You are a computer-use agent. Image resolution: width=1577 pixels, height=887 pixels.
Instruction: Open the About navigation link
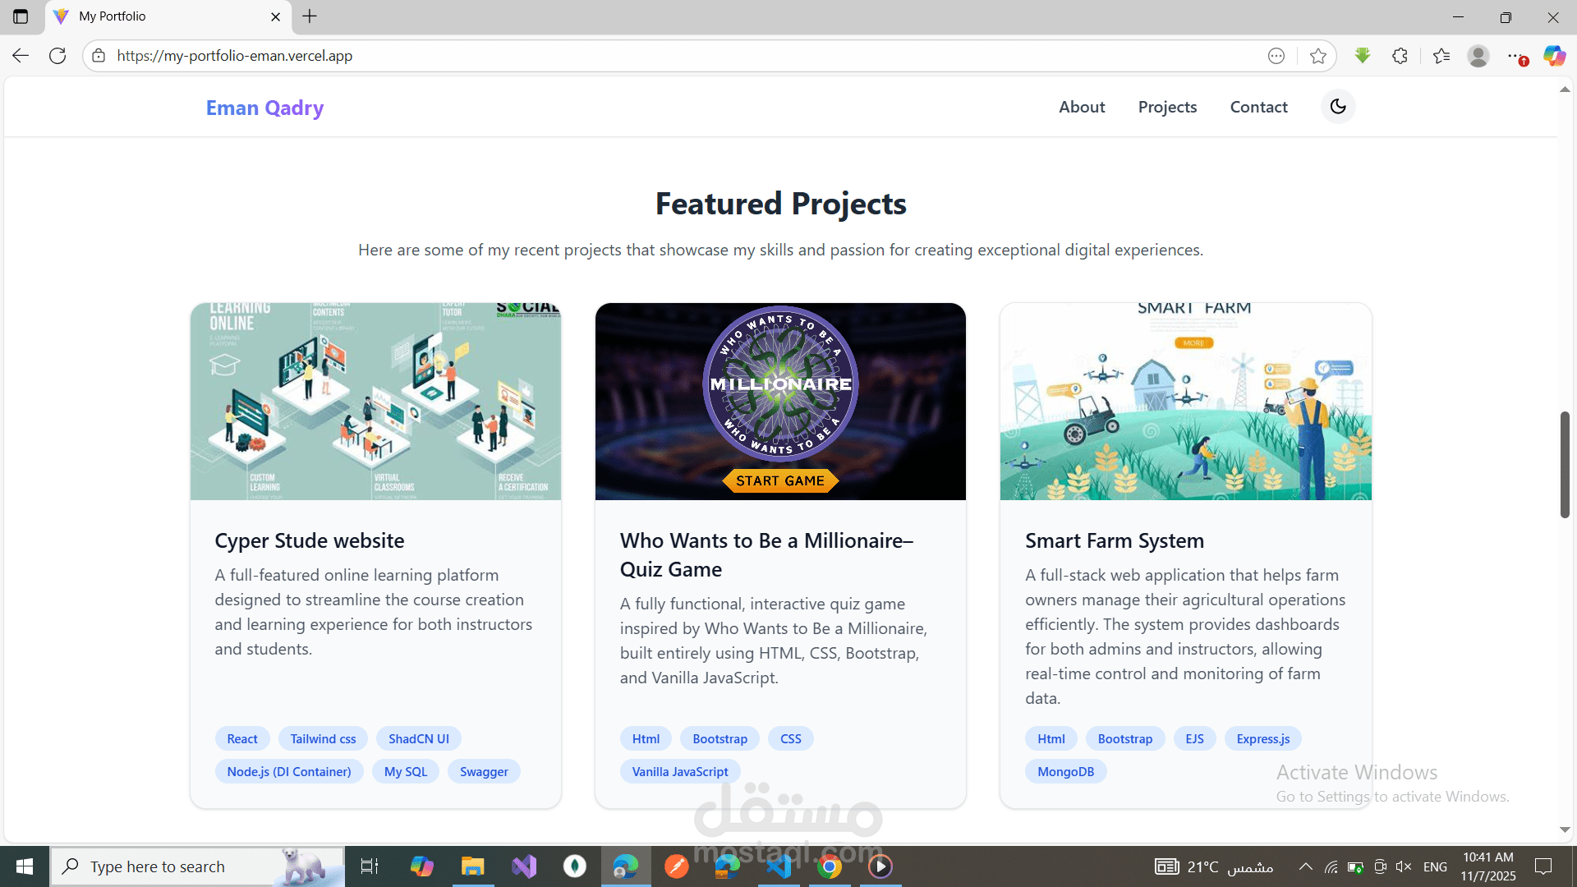pyautogui.click(x=1082, y=107)
